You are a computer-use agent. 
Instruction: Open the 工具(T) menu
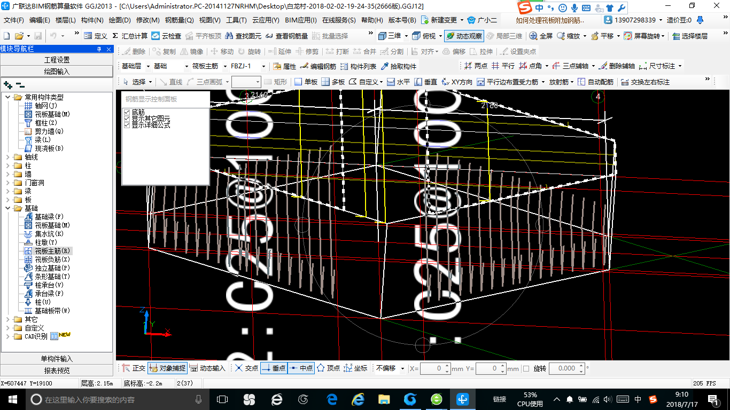pyautogui.click(x=236, y=20)
